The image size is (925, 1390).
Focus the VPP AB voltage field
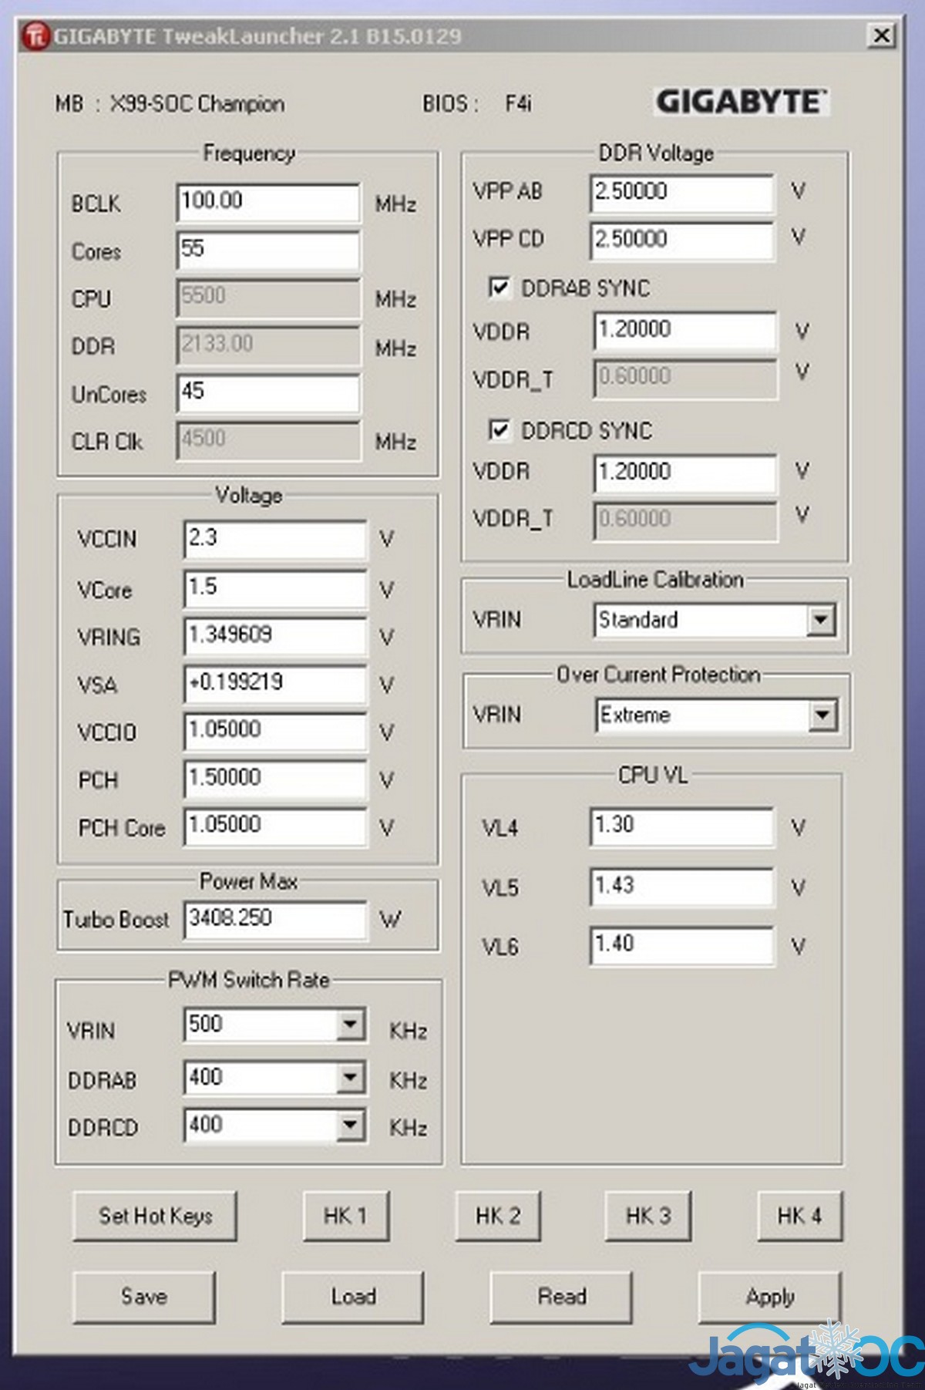[682, 193]
